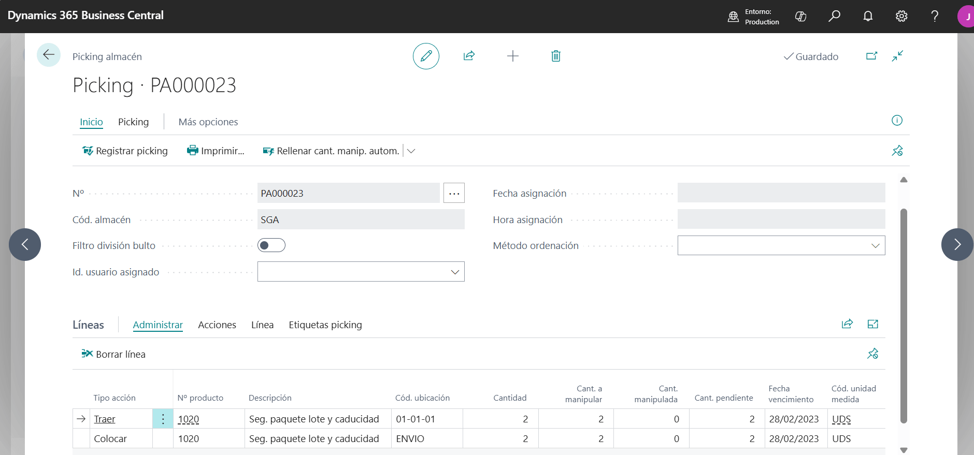Toggle Filtro división bulto switch

pyautogui.click(x=271, y=245)
